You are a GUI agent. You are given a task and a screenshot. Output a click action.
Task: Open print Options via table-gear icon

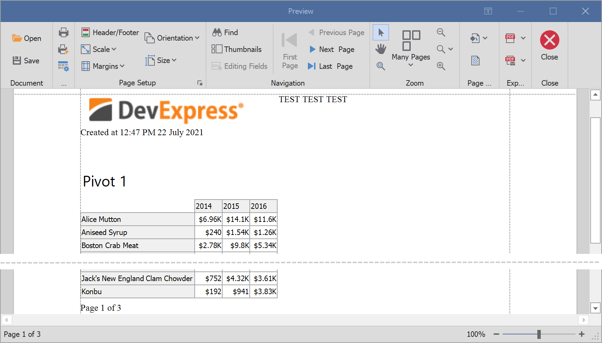[64, 66]
